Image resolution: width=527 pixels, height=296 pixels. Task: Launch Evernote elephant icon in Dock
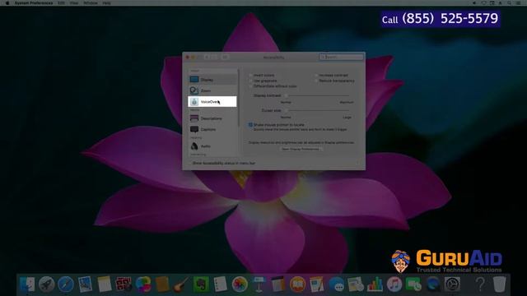201,284
